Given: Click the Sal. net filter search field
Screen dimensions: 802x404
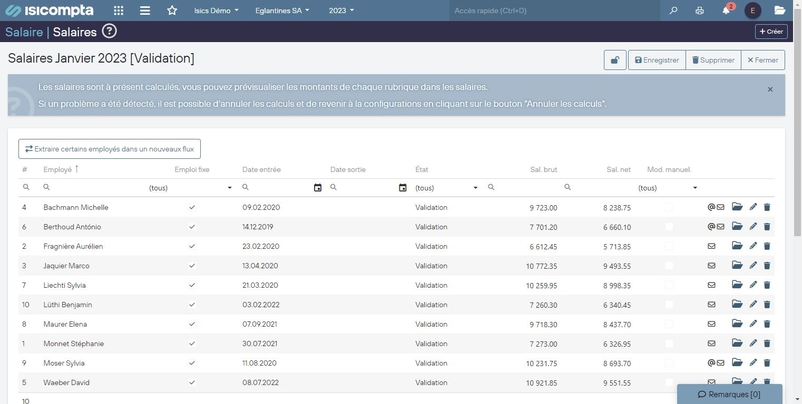Looking at the screenshot, I should (598, 188).
